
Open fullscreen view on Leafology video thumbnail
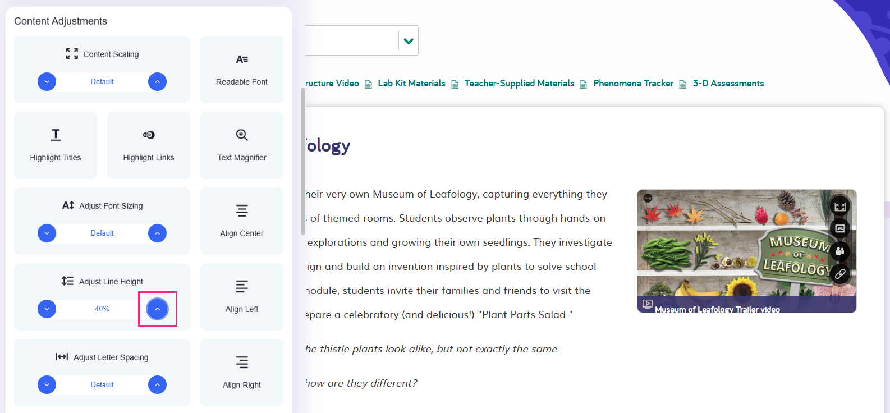point(840,206)
